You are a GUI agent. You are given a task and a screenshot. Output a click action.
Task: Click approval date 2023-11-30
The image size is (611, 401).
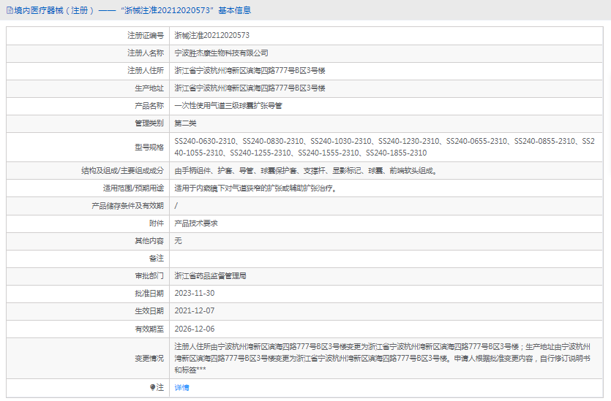194,293
